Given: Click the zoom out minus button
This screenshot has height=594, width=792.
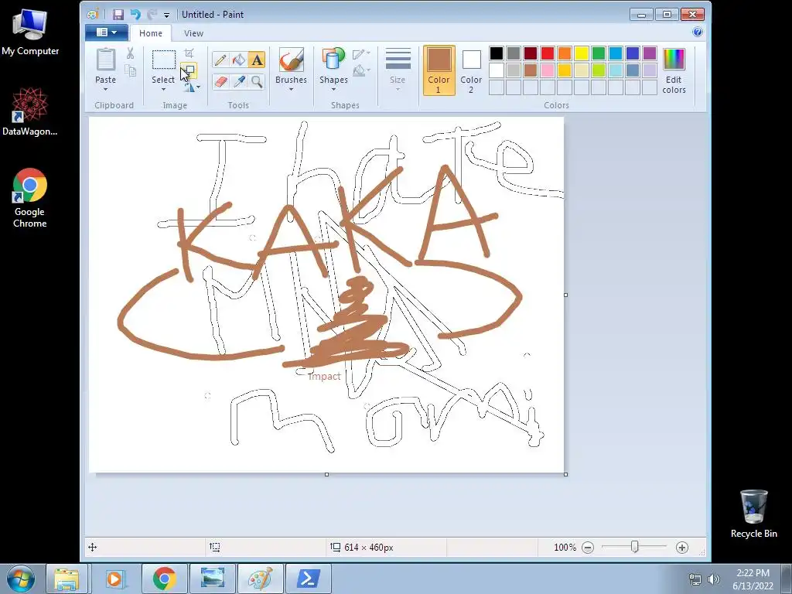Looking at the screenshot, I should tap(588, 548).
